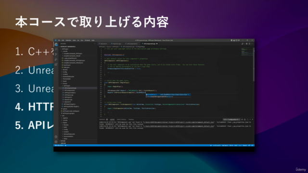Image resolution: width=308 pixels, height=173 pixels.
Task: Open the Run and Debug view icon
Action: point(56,60)
